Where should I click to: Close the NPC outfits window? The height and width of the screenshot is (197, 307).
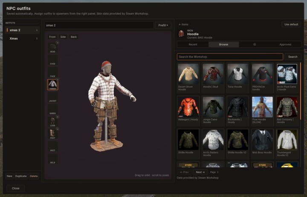point(15,188)
